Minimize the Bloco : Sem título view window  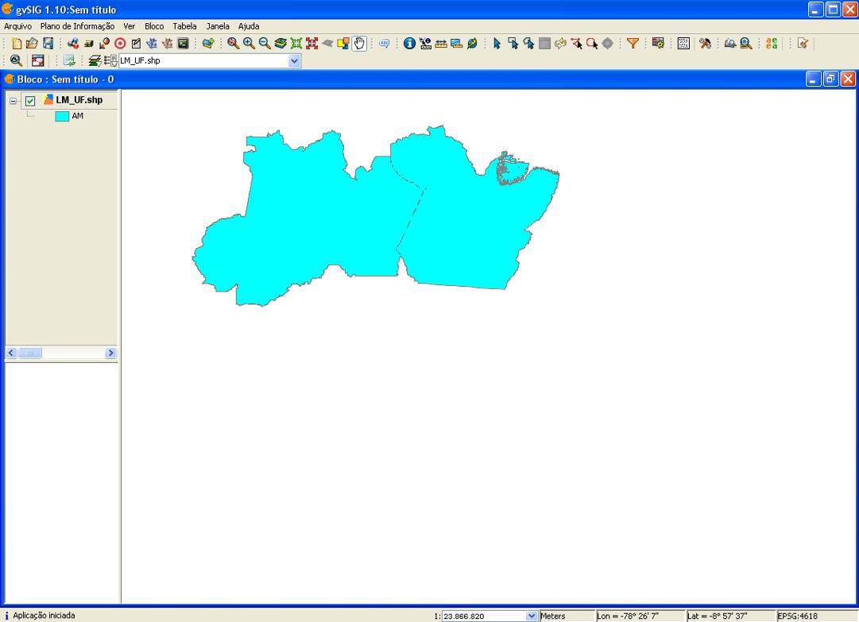click(x=814, y=79)
